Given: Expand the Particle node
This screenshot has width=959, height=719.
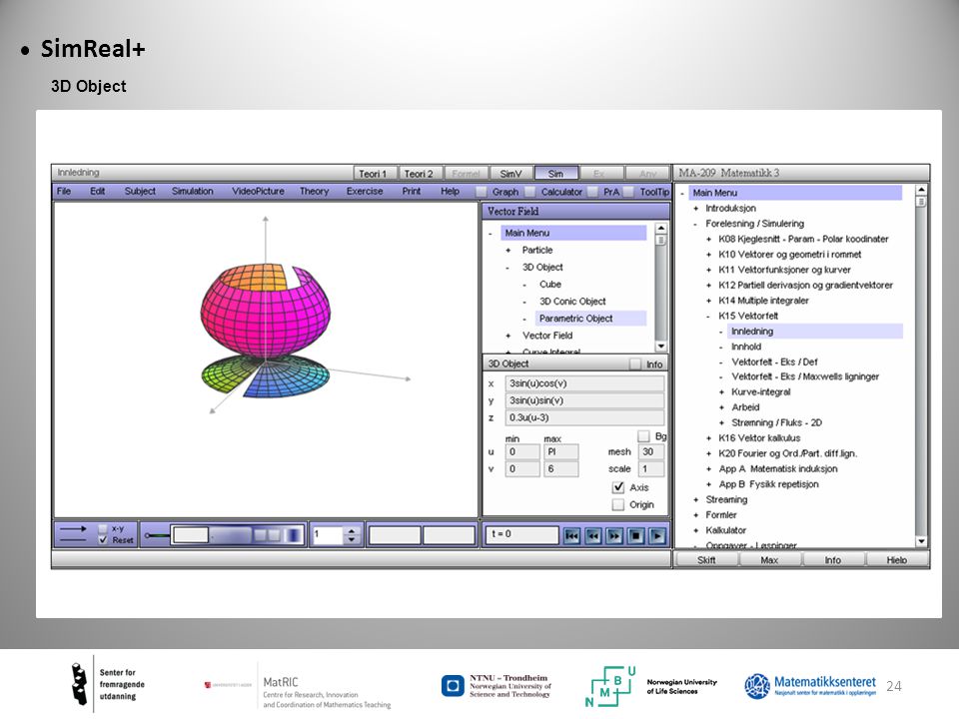Looking at the screenshot, I should click(x=508, y=250).
